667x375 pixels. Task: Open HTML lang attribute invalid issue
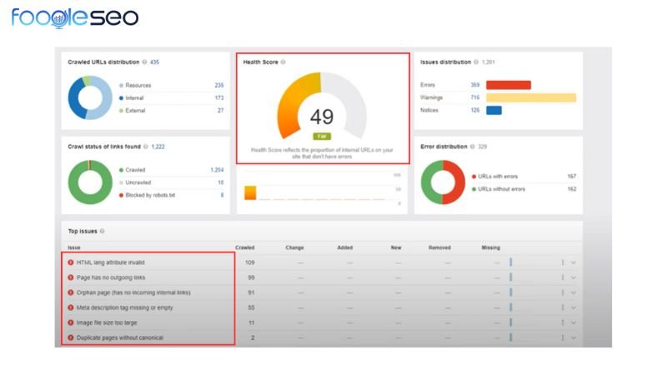[111, 262]
